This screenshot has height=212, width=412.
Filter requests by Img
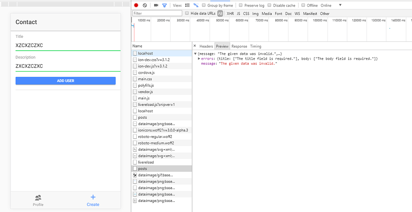click(255, 13)
